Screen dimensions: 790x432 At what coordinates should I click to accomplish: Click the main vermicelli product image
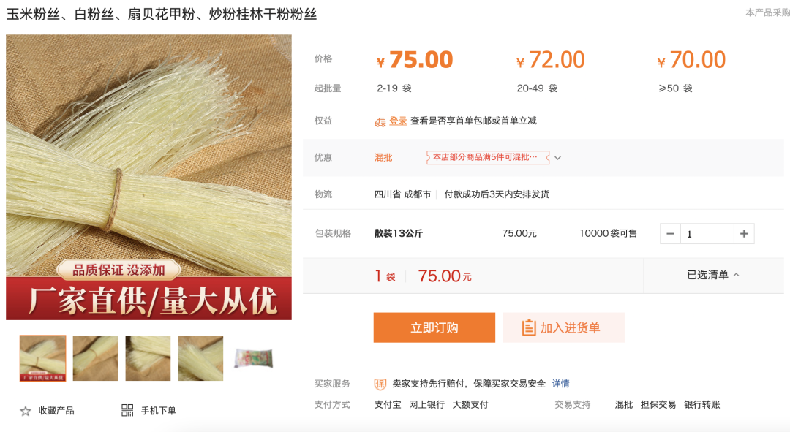(x=148, y=177)
